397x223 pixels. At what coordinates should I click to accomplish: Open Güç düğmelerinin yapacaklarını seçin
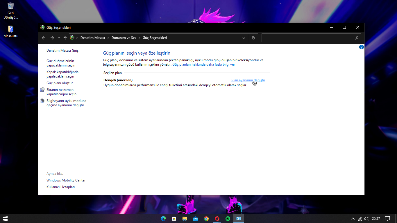click(x=61, y=63)
